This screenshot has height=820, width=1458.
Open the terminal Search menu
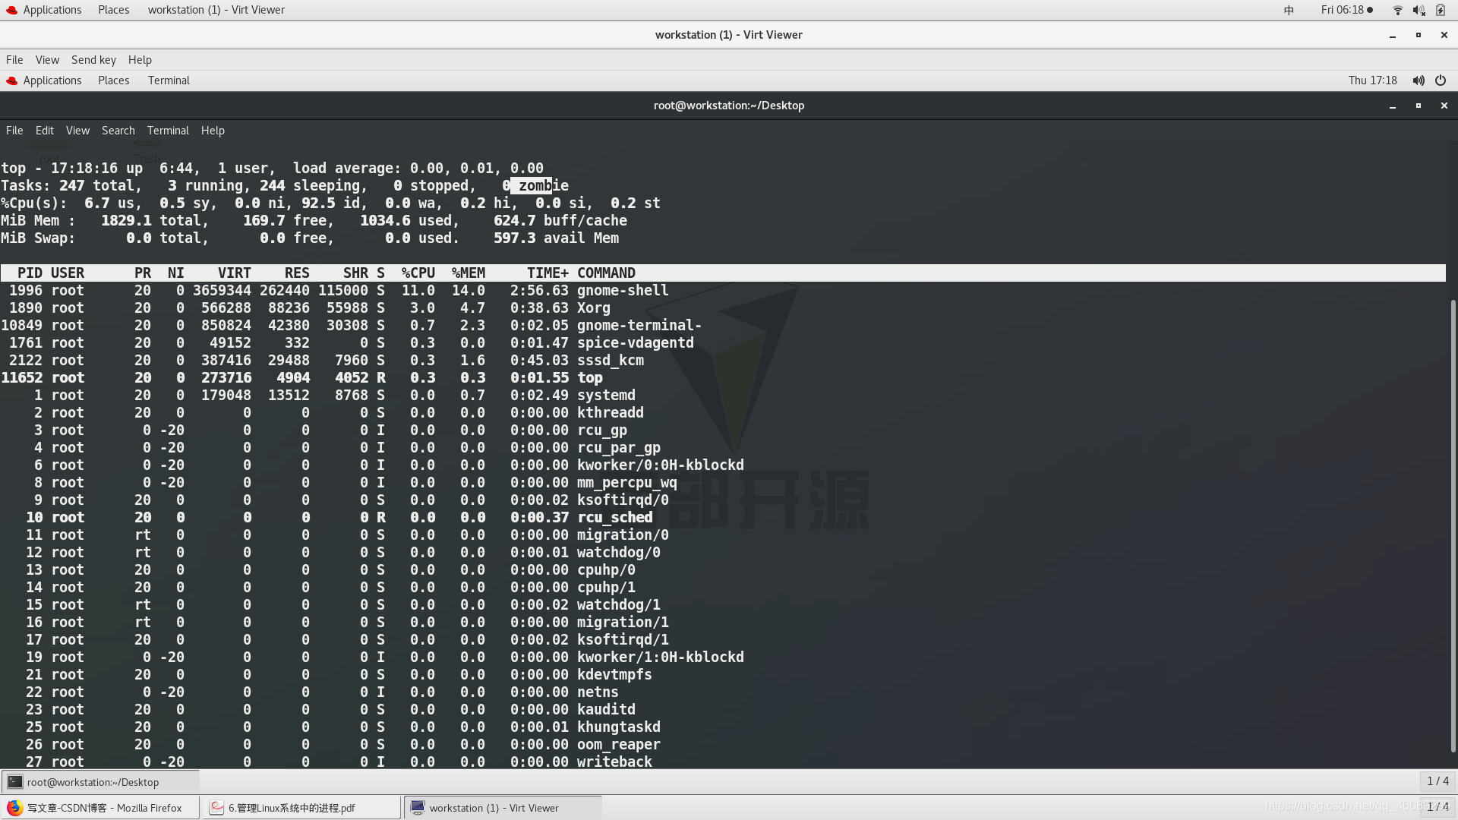point(118,131)
